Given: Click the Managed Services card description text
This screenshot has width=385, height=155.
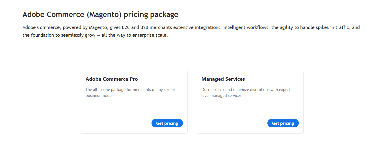Looking at the screenshot, I should click(246, 93).
